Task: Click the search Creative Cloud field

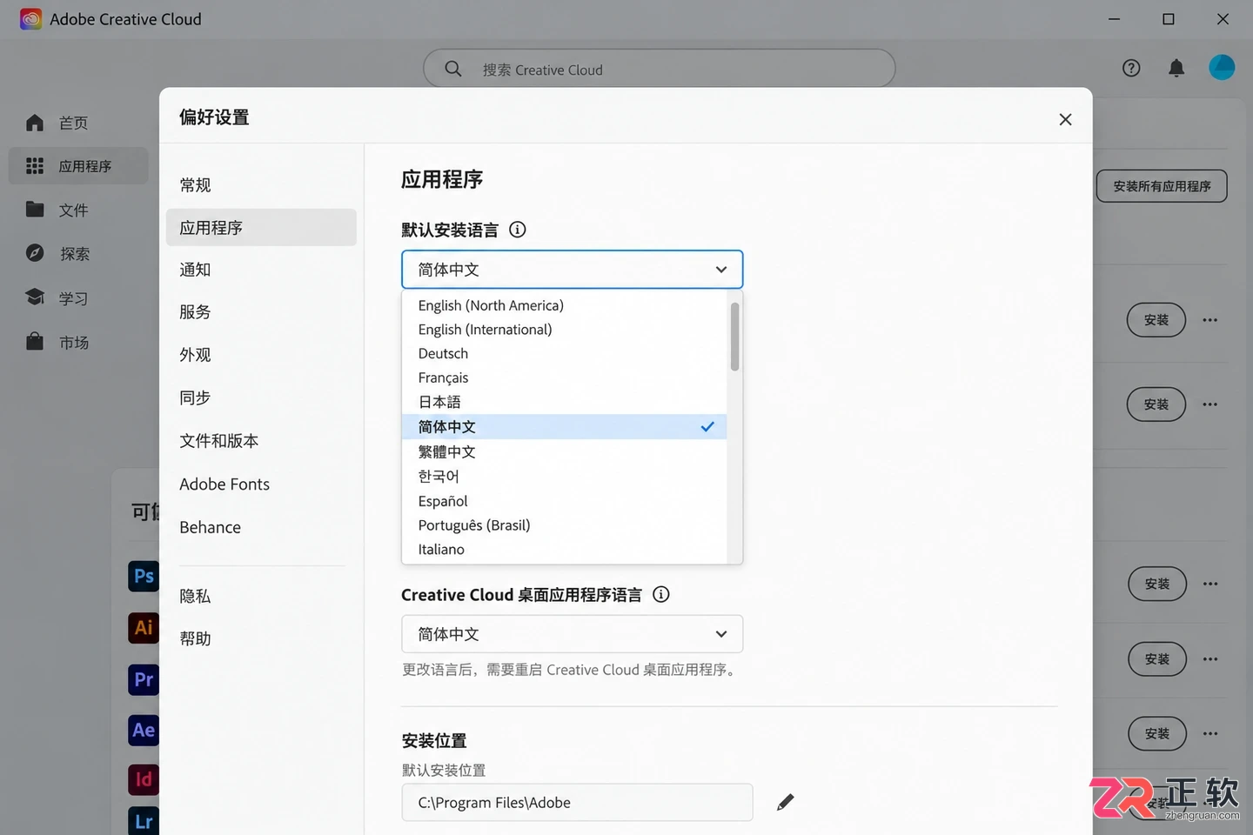Action: pyautogui.click(x=659, y=69)
